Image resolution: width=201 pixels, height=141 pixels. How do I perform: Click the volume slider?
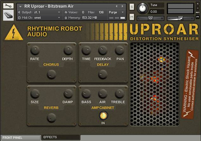pyautogui.click(x=180, y=18)
